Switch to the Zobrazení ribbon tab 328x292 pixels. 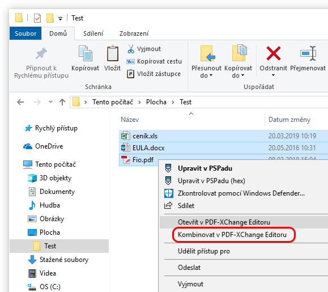(x=134, y=33)
